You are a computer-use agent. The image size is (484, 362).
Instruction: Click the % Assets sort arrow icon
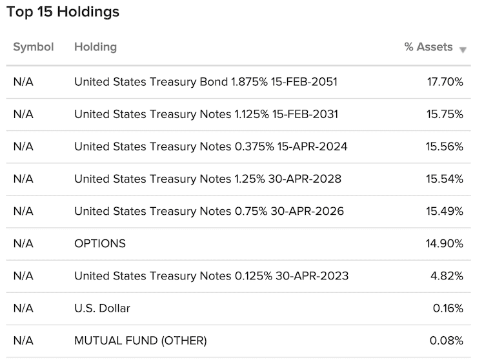(x=463, y=50)
